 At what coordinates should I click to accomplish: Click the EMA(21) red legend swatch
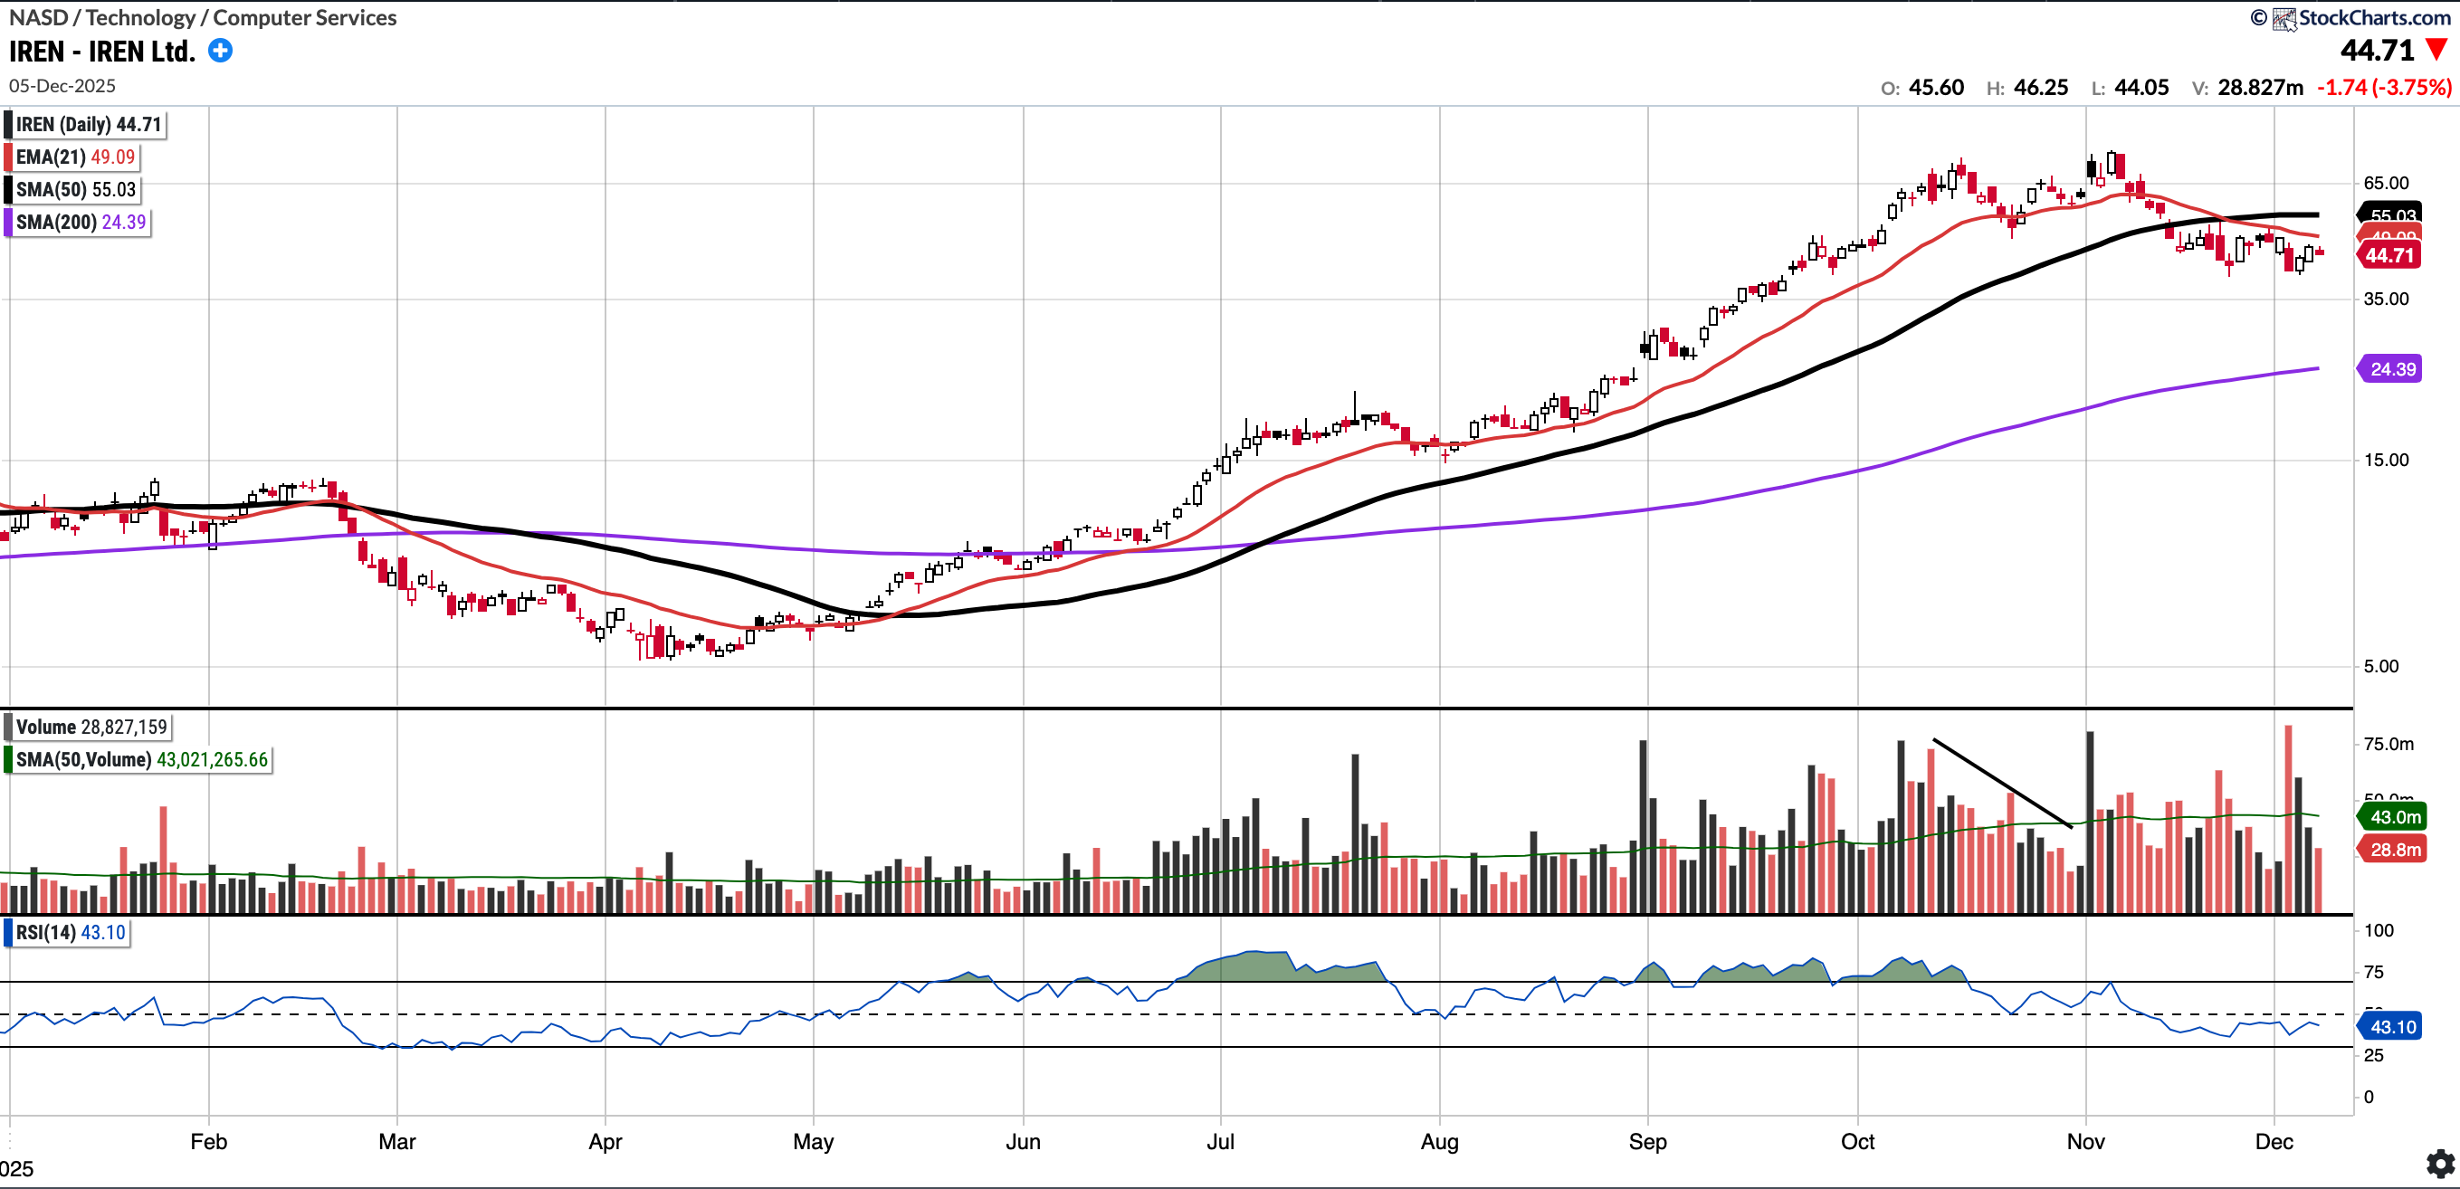pyautogui.click(x=8, y=157)
